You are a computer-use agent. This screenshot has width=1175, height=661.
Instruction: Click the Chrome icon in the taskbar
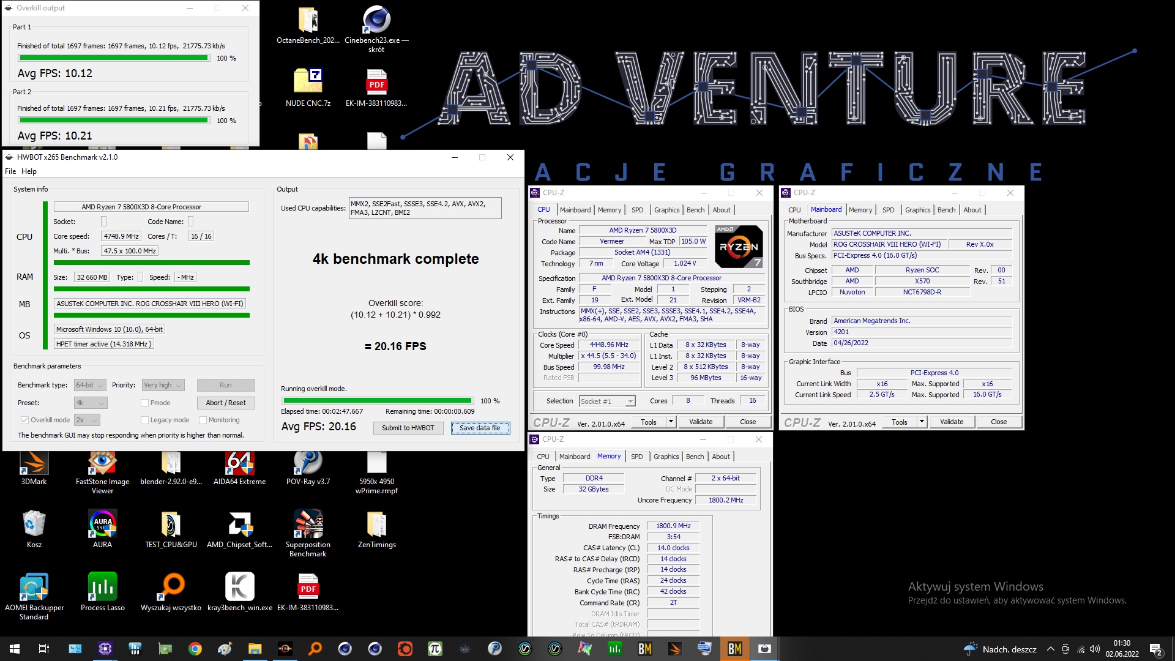point(195,649)
